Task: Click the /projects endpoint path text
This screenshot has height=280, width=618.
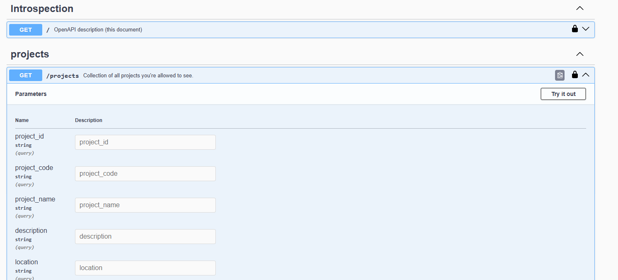Action: coord(63,76)
